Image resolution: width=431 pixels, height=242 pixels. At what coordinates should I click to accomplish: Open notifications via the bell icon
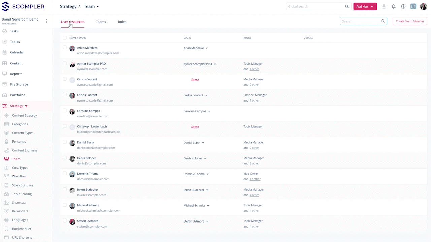[393, 6]
